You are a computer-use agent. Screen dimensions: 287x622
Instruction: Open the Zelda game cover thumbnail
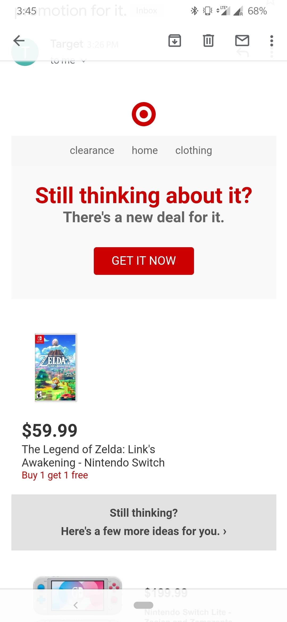pos(56,367)
